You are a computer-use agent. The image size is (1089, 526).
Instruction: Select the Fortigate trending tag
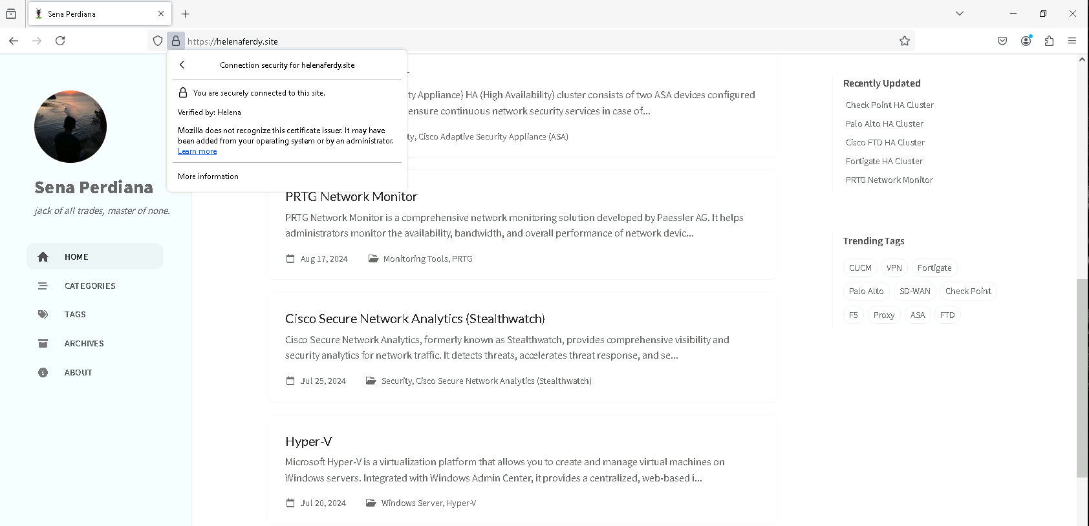[934, 268]
